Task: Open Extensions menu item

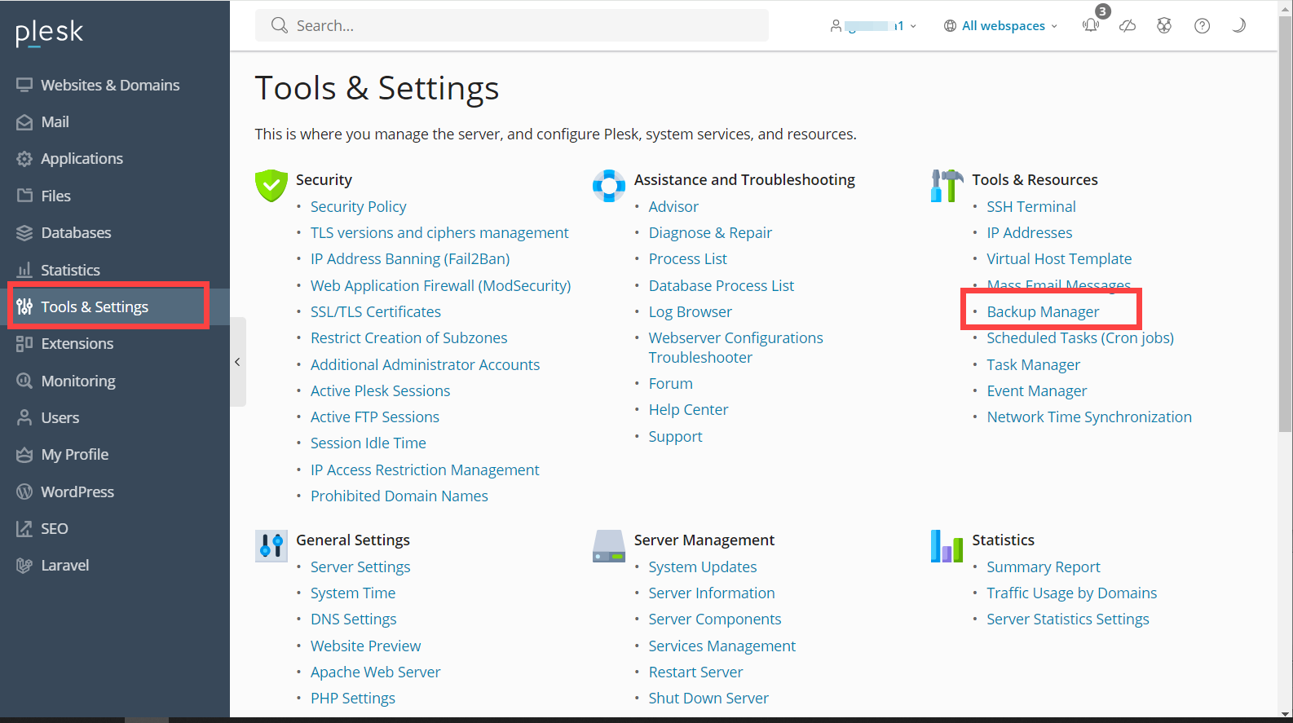Action: pos(77,344)
